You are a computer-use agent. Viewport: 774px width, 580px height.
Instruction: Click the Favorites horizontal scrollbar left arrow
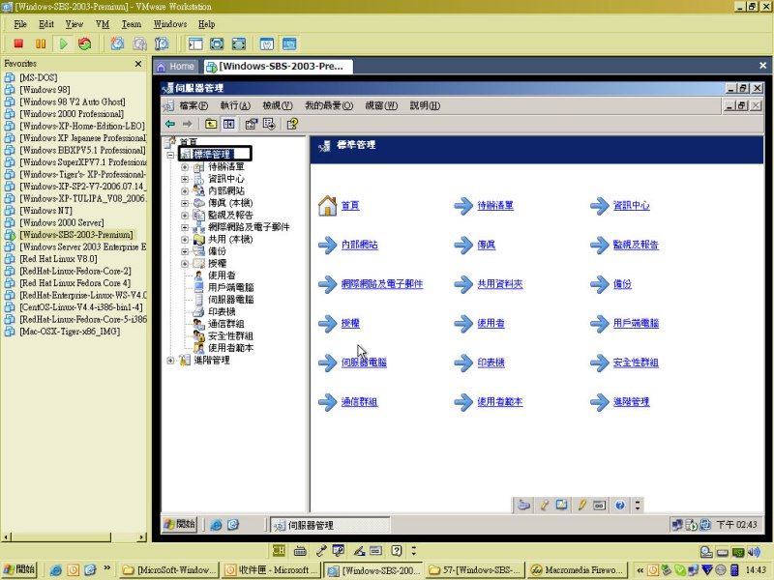point(6,537)
